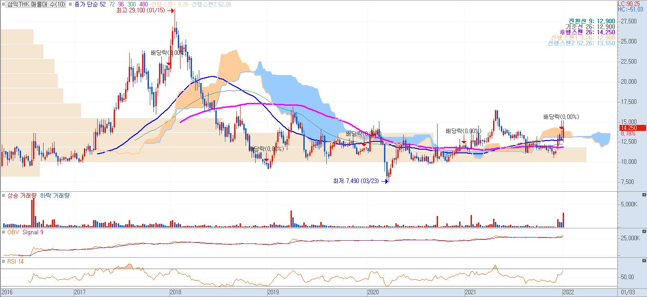Click the 2018 year label on the time axis

coord(175,292)
